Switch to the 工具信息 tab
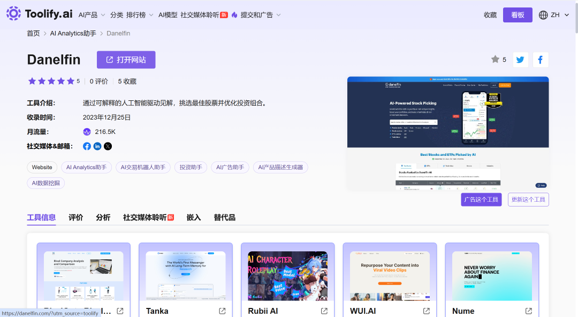This screenshot has height=317, width=578. click(x=41, y=218)
